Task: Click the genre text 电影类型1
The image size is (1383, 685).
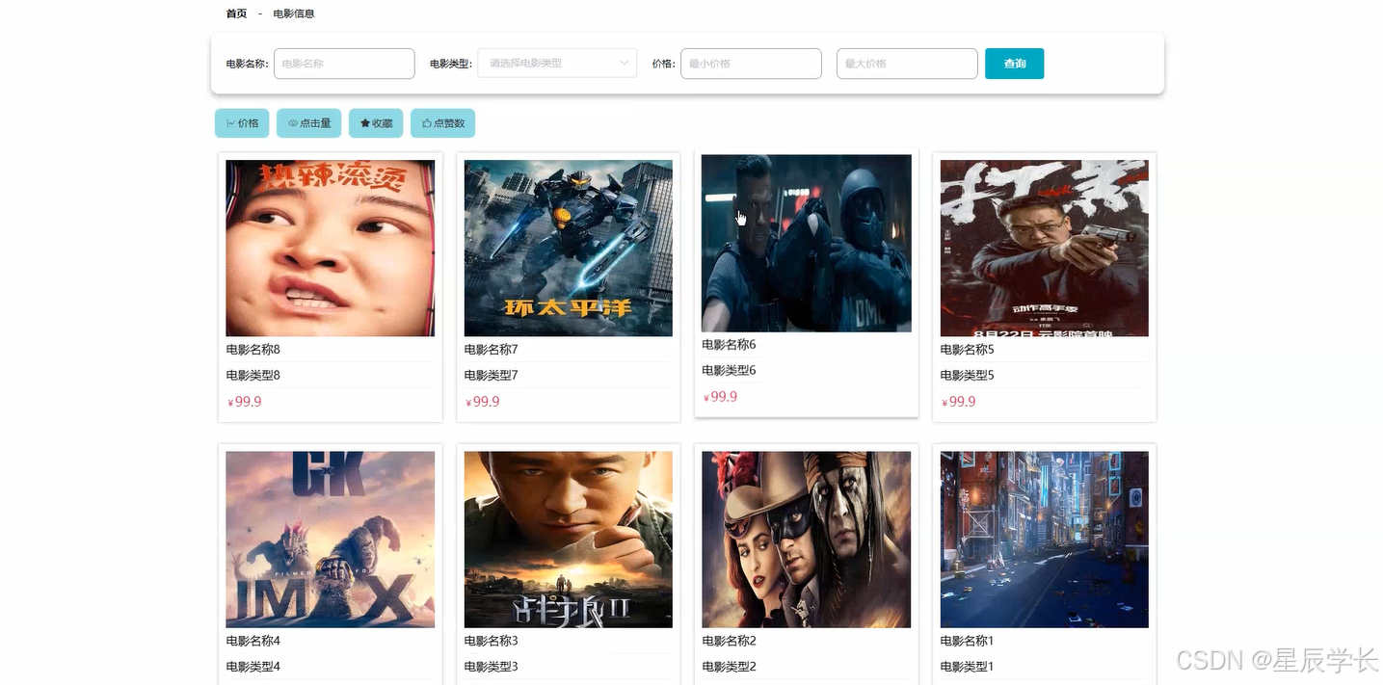Action: point(968,667)
